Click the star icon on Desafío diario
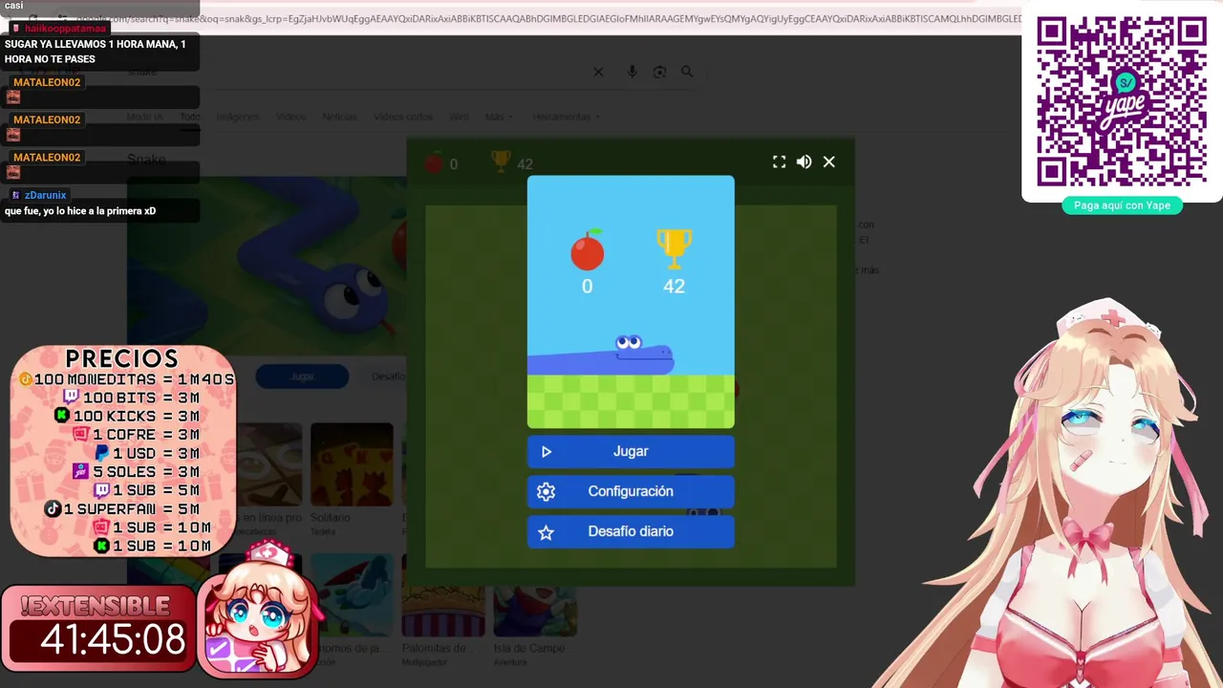Image resolution: width=1223 pixels, height=688 pixels. click(x=547, y=532)
